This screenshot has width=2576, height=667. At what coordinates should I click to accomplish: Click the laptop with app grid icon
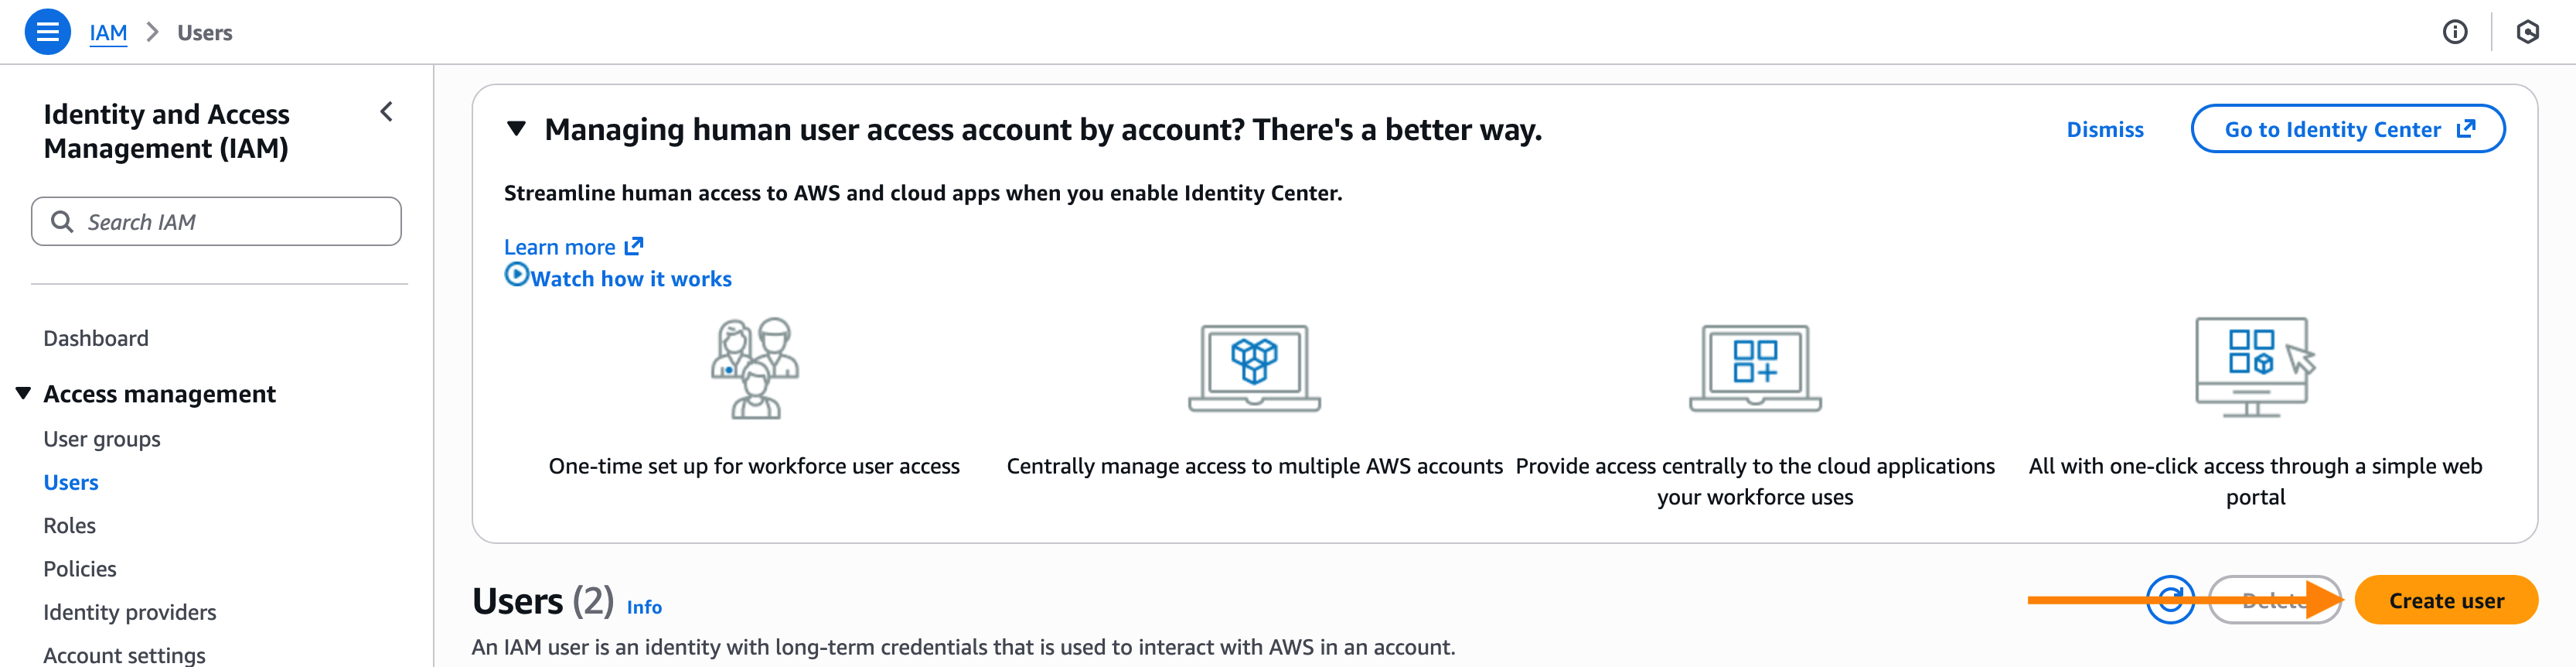[x=1754, y=368]
